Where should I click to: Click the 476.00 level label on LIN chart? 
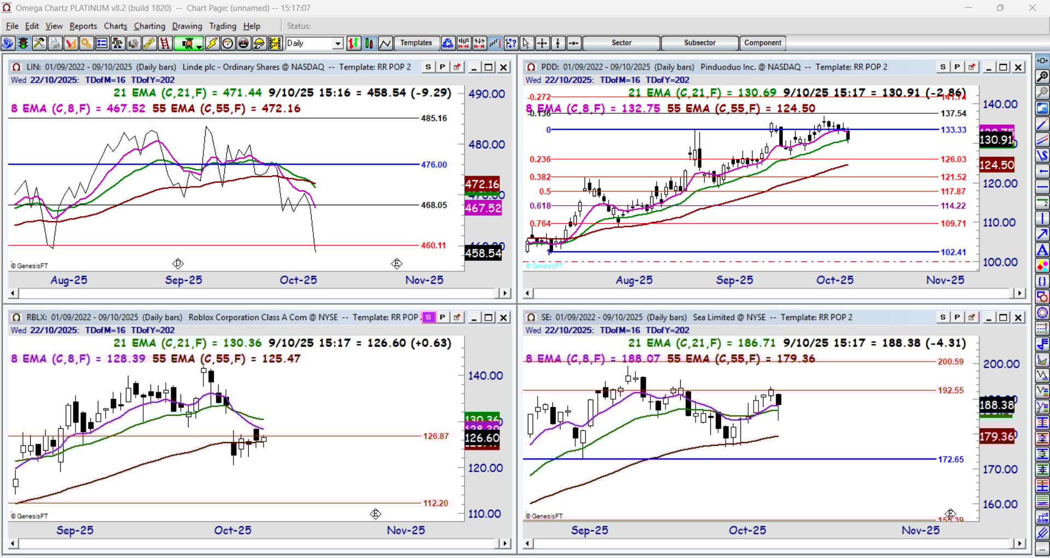click(x=434, y=165)
